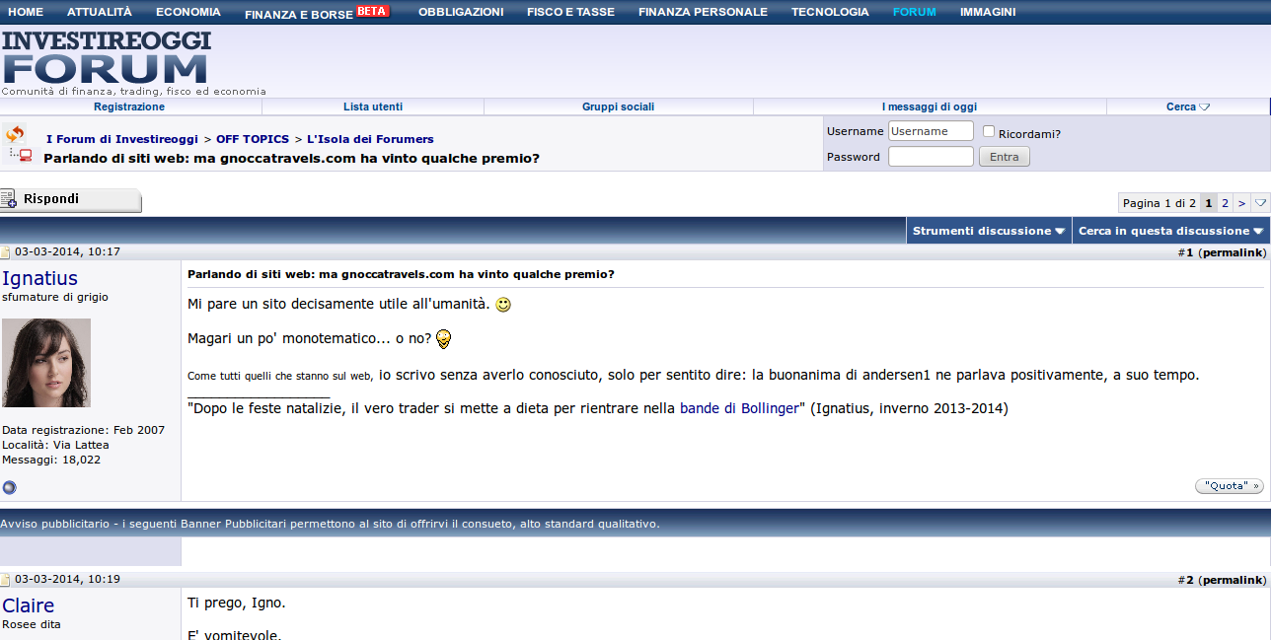
Task: Click the thinking emoticon after 'o no?'
Action: point(444,339)
